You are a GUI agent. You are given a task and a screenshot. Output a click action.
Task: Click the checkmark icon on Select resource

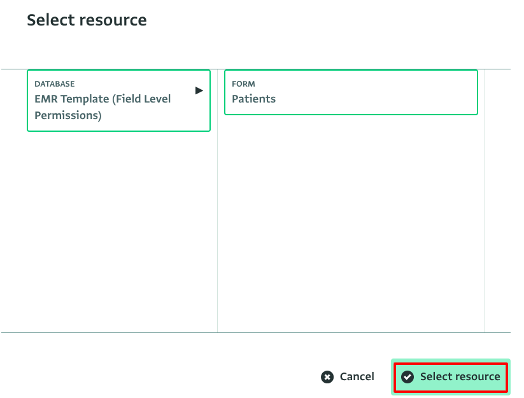pos(407,377)
